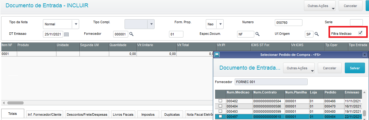Click Salvar in the dialog
This screenshot has height=120, width=369.
(355, 68)
